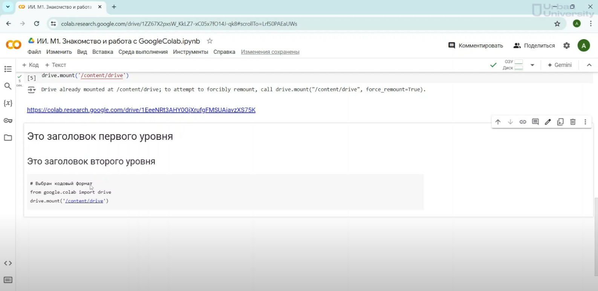Delete the selected text cell
The image size is (598, 291).
[x=573, y=122]
